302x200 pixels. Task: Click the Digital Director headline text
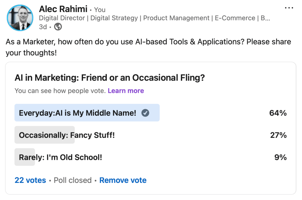(154, 18)
